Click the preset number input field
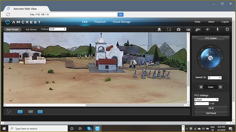The image size is (236, 132). coord(201,103)
